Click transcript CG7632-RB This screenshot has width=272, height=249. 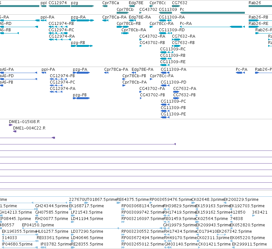[x=176, y=46]
